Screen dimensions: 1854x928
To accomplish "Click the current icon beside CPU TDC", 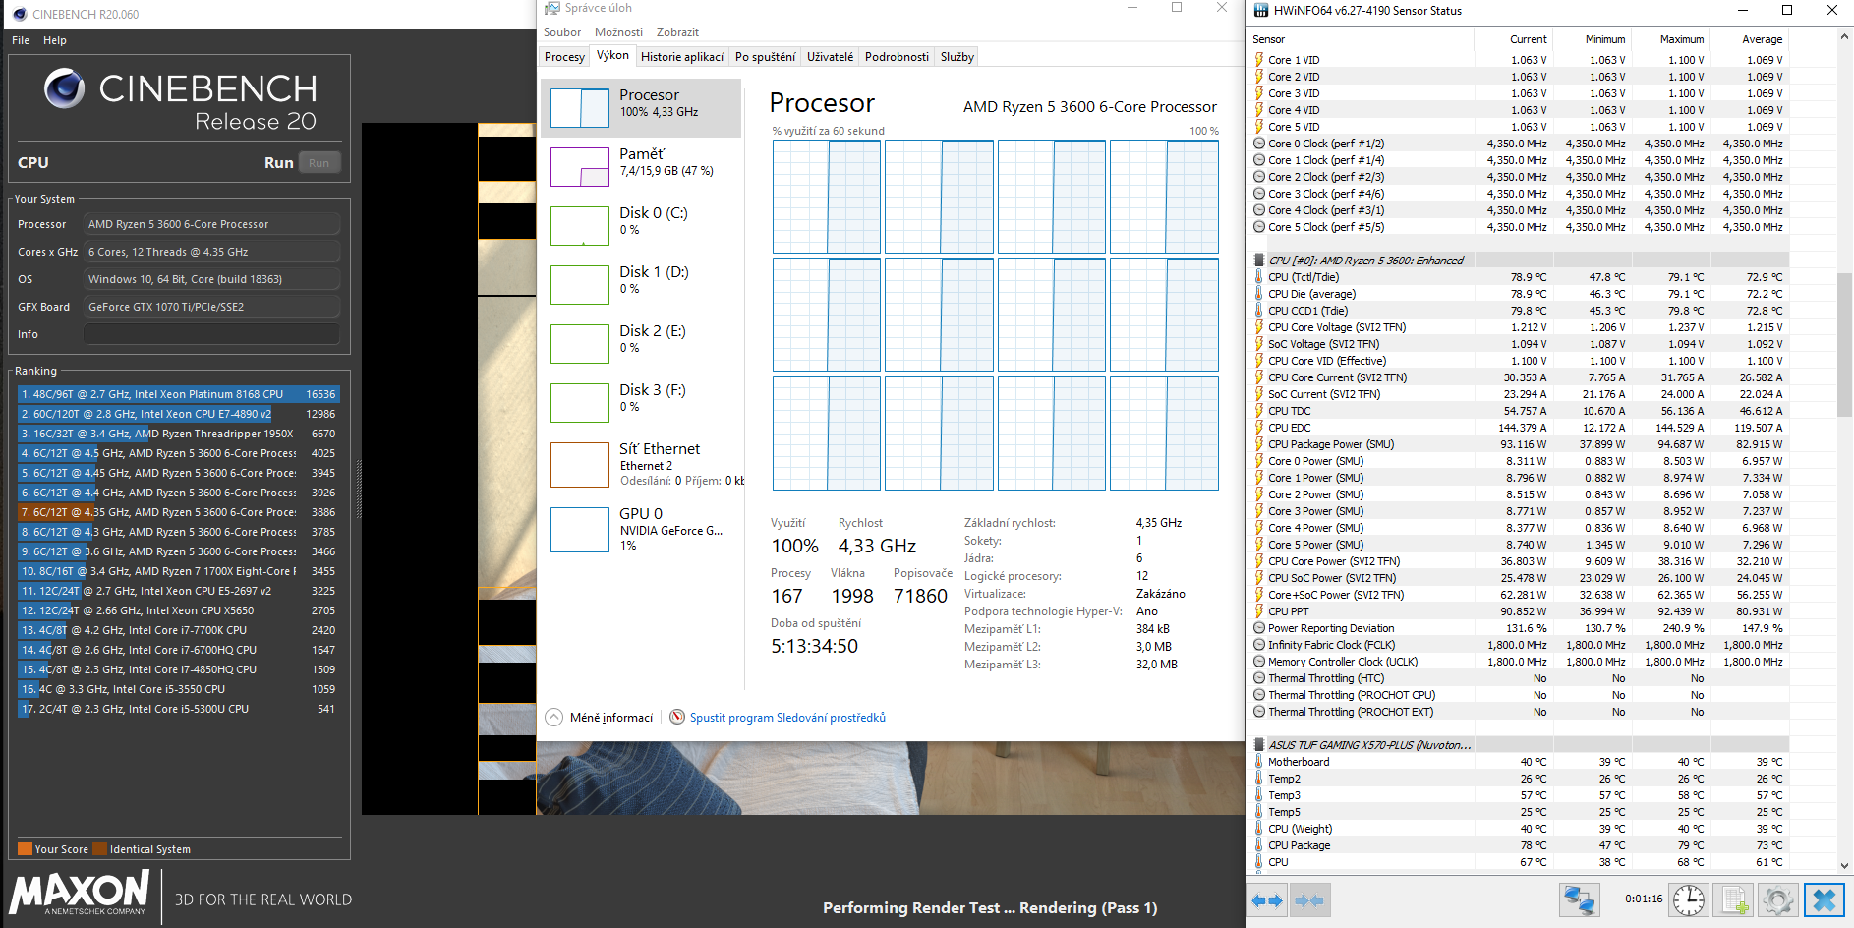I will point(1259,411).
